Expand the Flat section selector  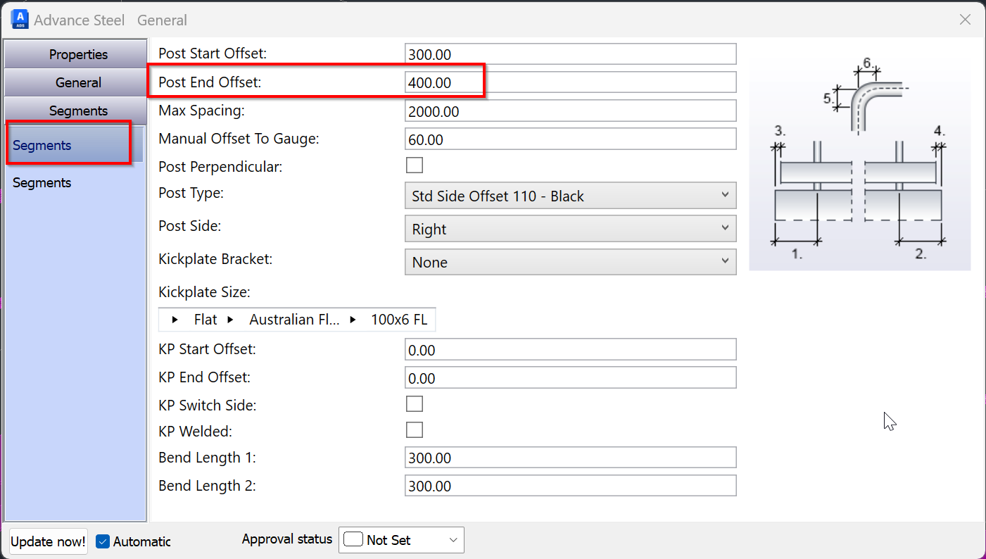(175, 319)
